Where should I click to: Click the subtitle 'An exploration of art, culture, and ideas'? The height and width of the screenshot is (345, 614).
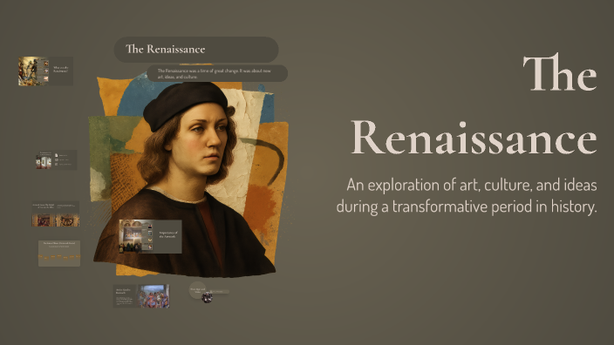click(467, 195)
